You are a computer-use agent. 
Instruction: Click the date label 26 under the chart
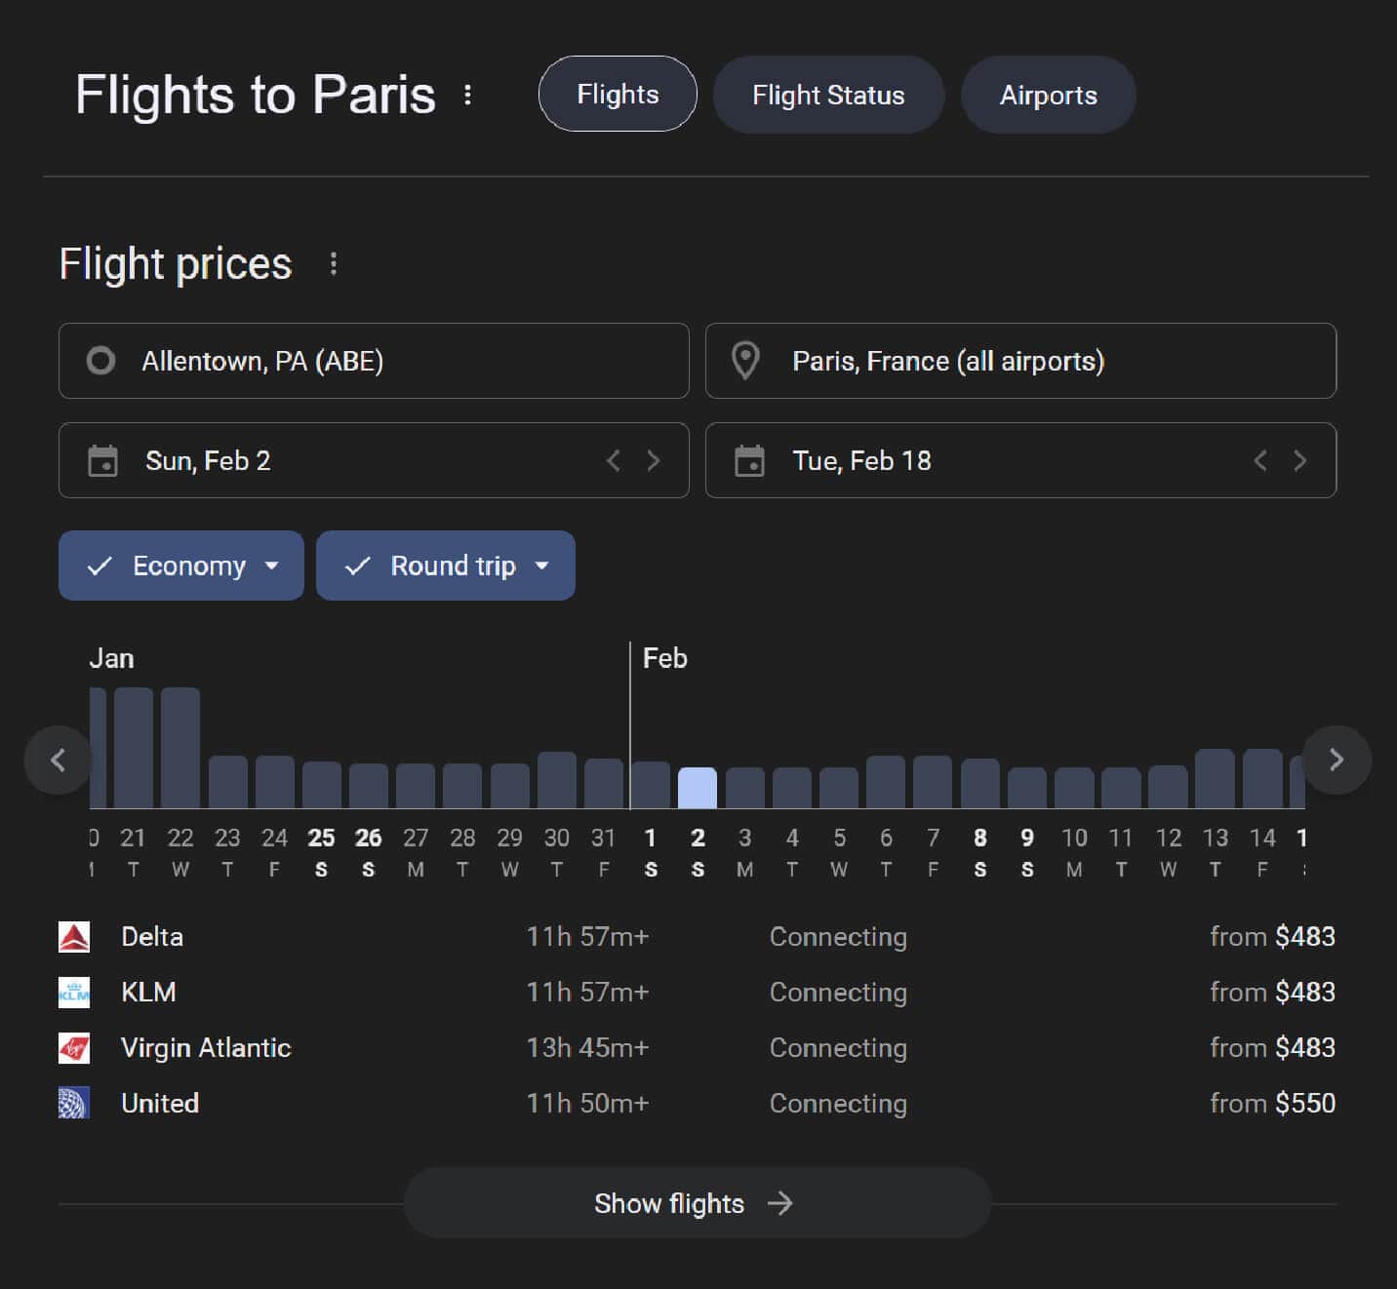point(369,838)
